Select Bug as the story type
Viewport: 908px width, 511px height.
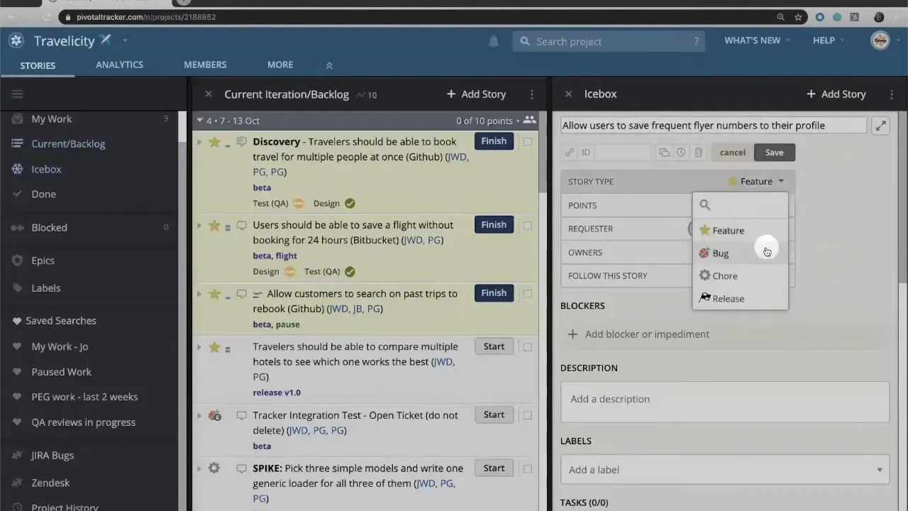(x=720, y=253)
